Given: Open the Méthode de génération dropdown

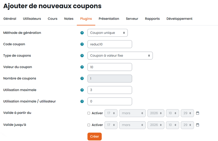Looking at the screenshot, I should (x=108, y=33).
